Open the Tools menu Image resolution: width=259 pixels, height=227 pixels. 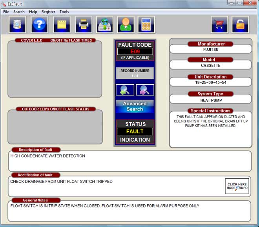[x=64, y=12]
